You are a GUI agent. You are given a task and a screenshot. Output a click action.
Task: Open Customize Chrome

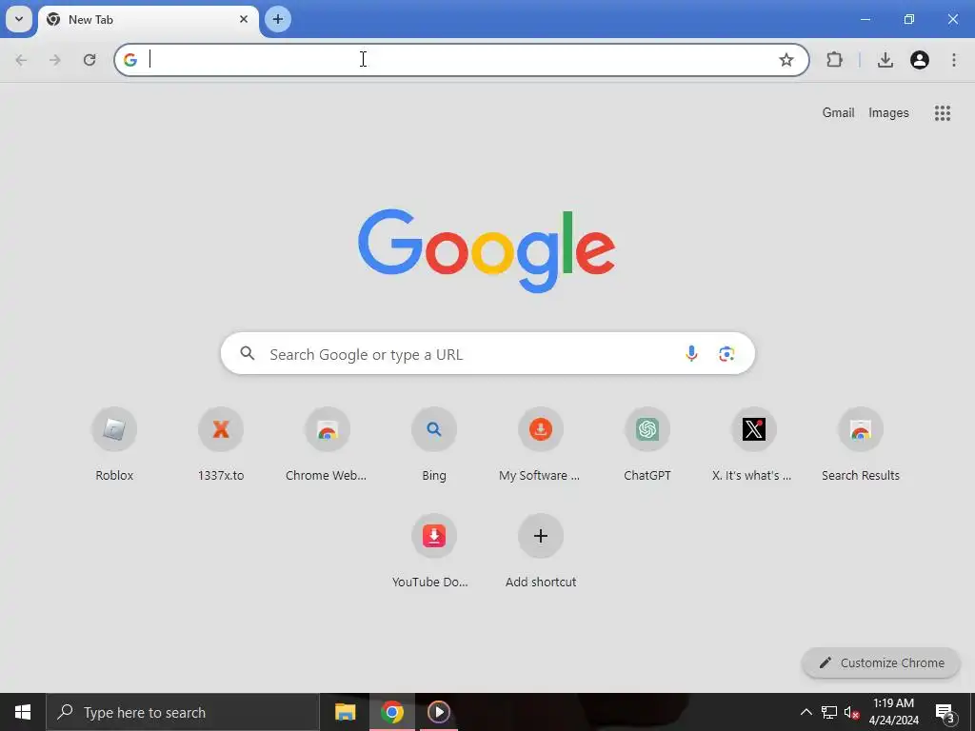click(x=881, y=662)
